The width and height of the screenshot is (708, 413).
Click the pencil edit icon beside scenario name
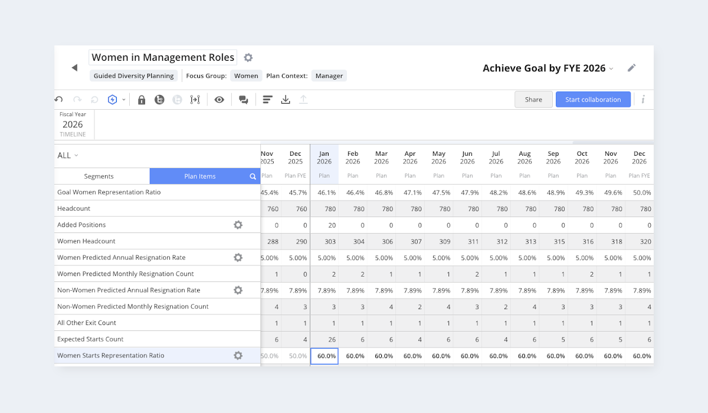pos(631,68)
